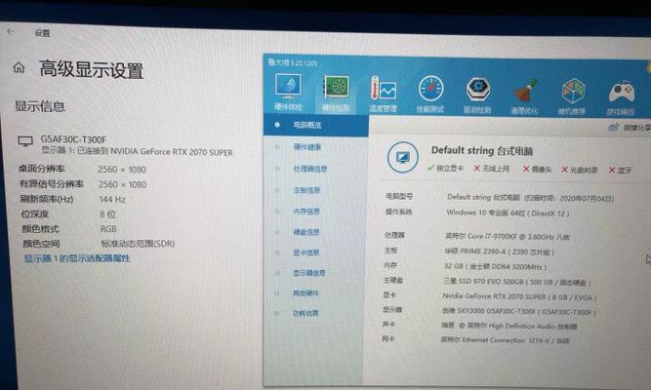Click the Ethernet Connection I219-V network entry
The height and width of the screenshot is (390, 651).
tap(505, 340)
